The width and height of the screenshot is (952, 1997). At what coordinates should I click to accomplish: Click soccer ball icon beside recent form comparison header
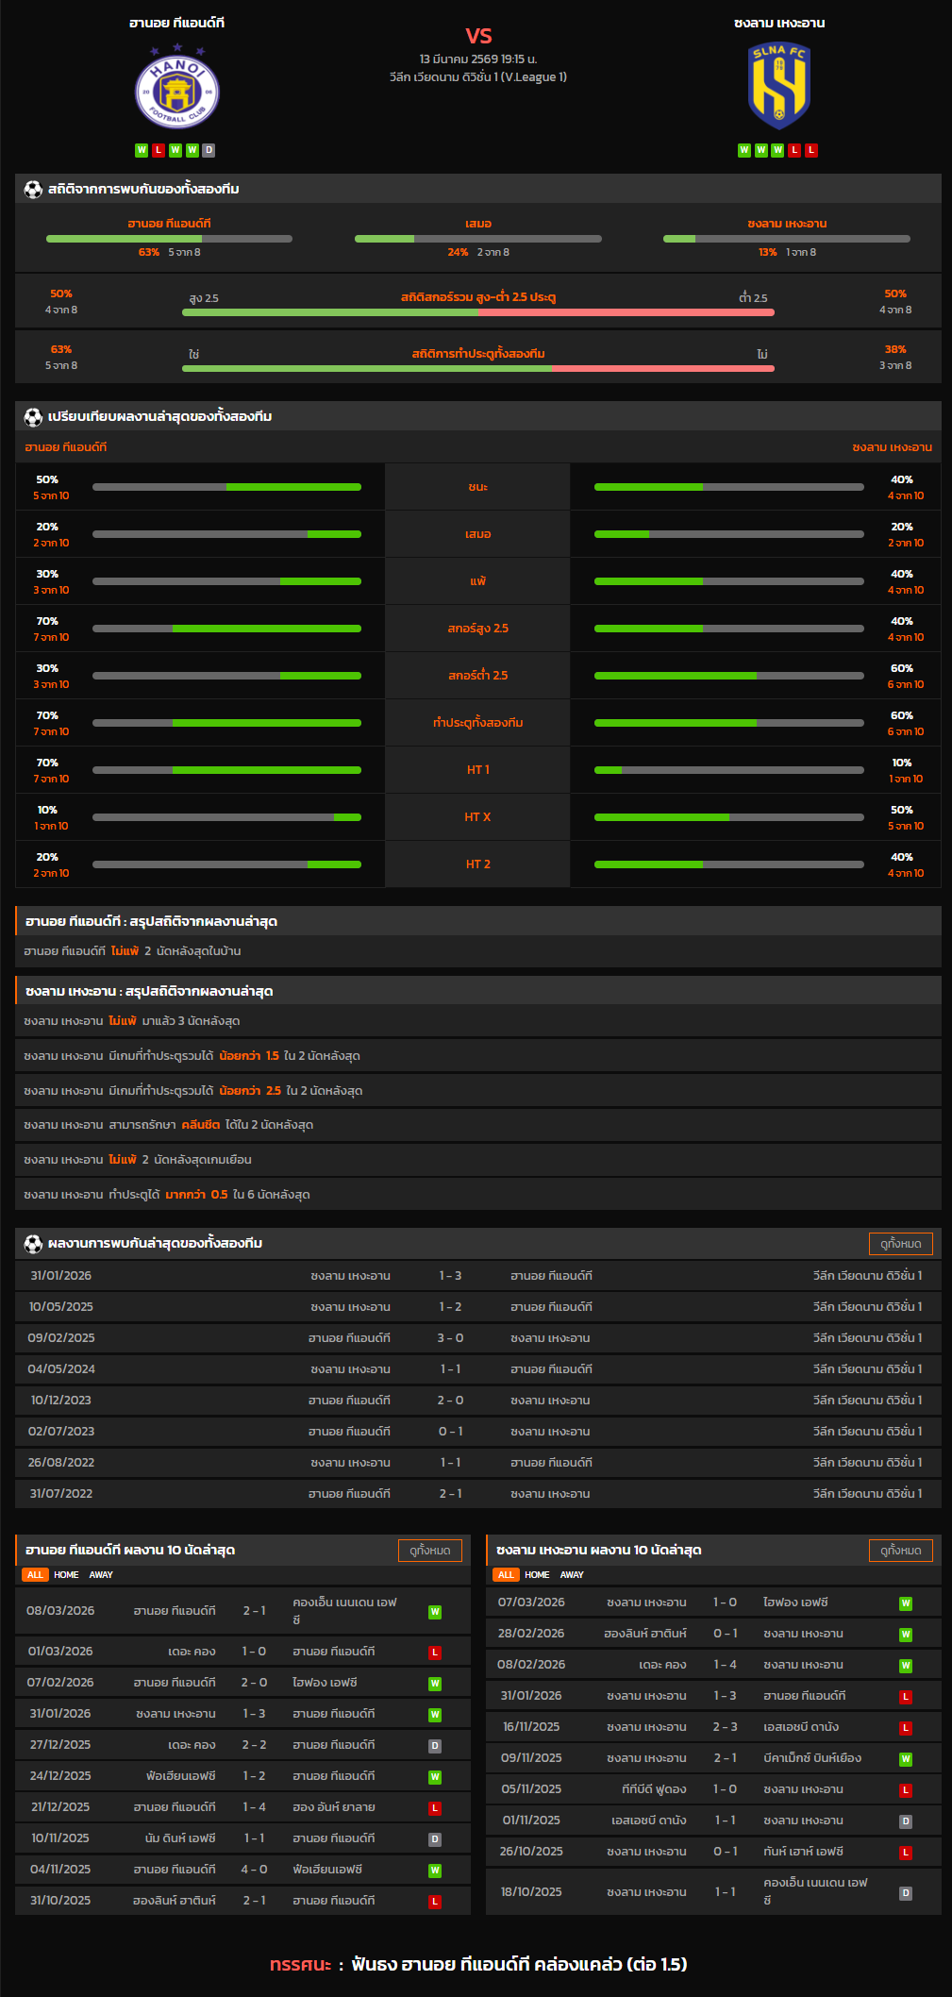coord(33,417)
